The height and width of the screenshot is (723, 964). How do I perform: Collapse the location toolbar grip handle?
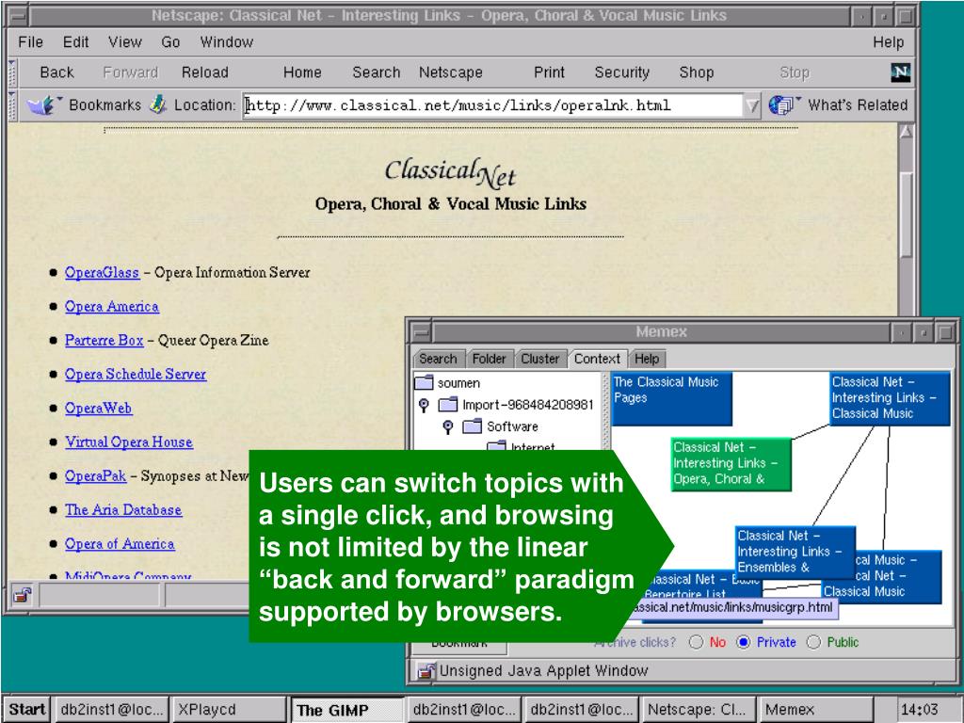12,105
